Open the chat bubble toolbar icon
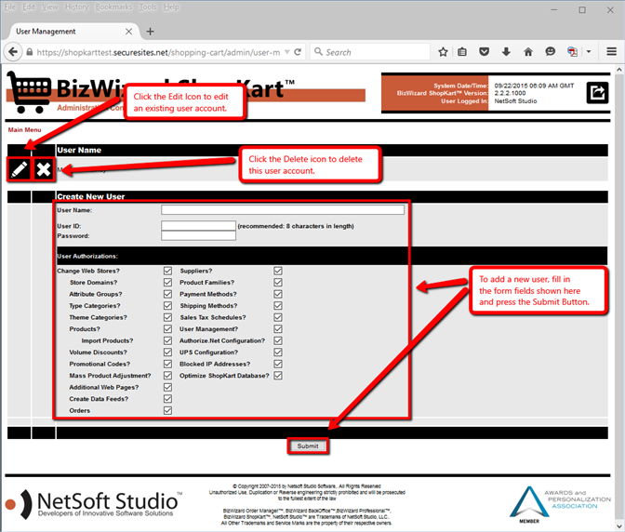The height and width of the screenshot is (532, 625). tap(550, 52)
